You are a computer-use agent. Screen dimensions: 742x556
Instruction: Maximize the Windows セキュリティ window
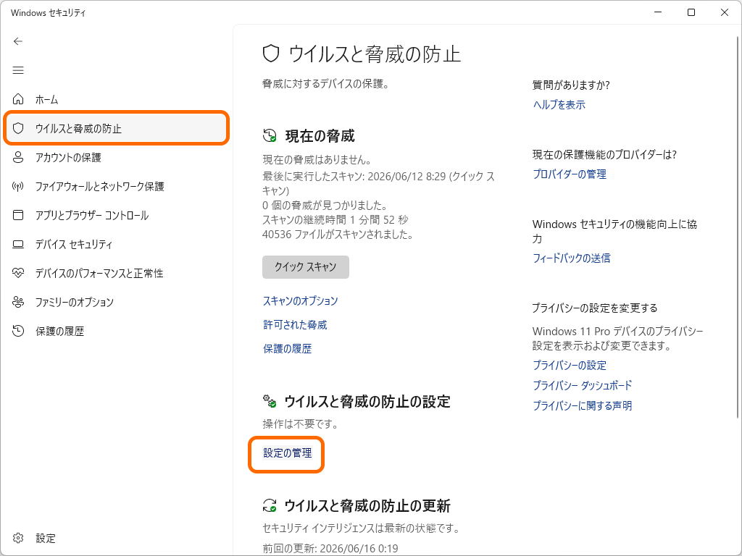[x=691, y=12]
